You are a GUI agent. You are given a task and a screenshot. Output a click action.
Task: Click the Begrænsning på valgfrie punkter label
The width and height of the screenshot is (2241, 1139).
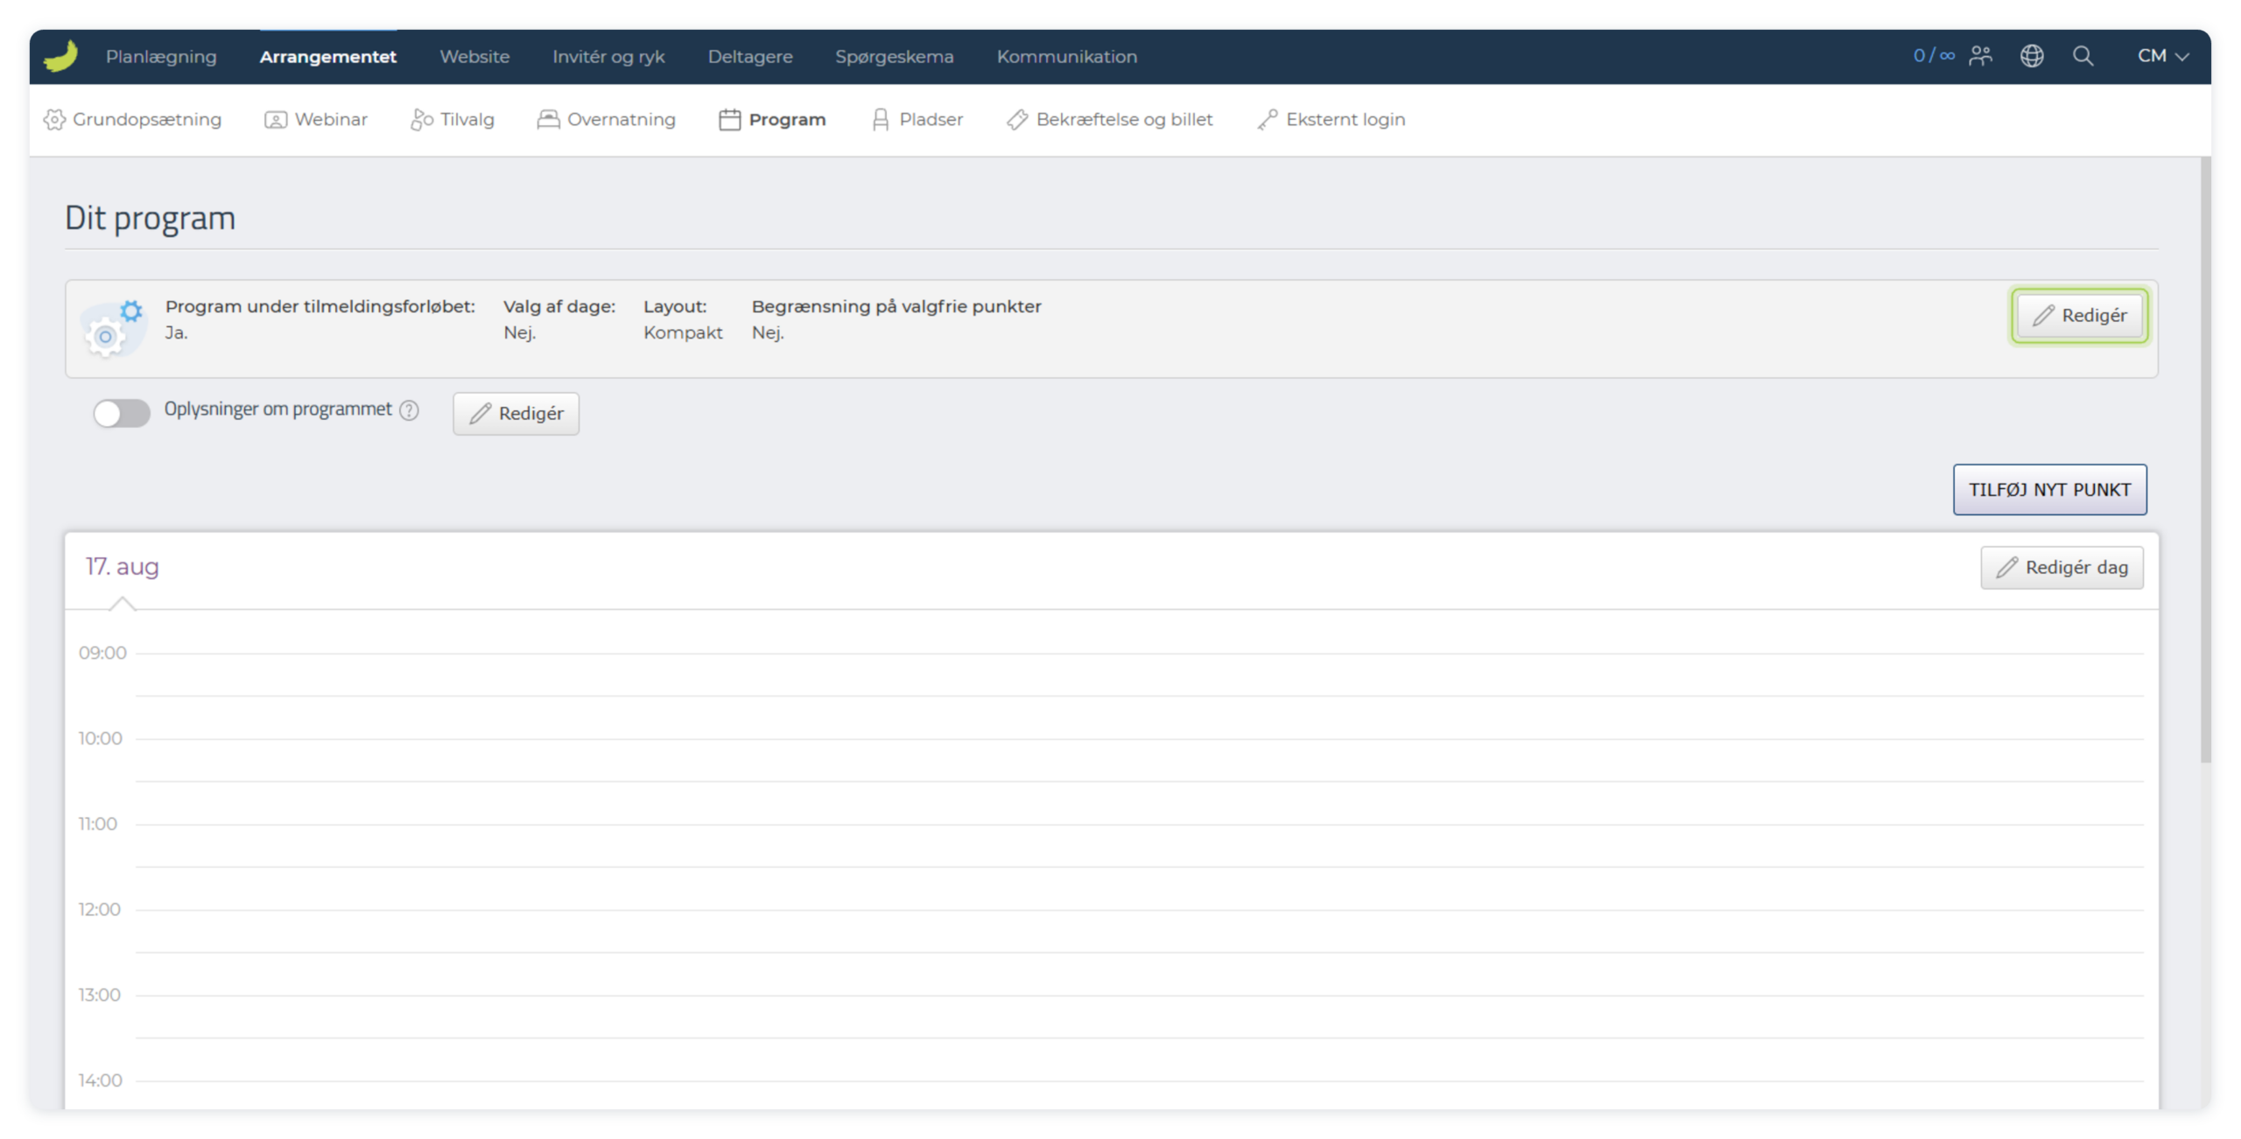coord(896,307)
